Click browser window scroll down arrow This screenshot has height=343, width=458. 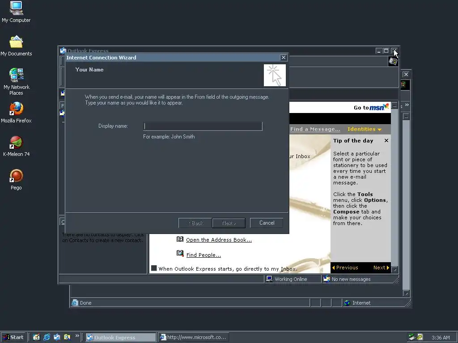point(406,293)
